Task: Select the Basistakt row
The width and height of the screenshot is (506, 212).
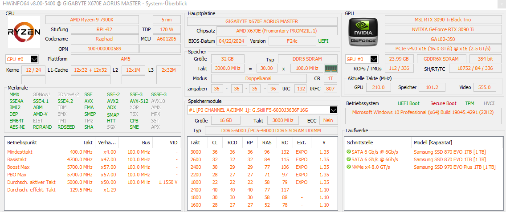Action: point(93,159)
